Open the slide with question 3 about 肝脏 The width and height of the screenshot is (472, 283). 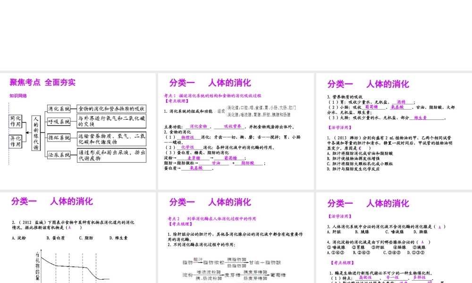click(394, 238)
